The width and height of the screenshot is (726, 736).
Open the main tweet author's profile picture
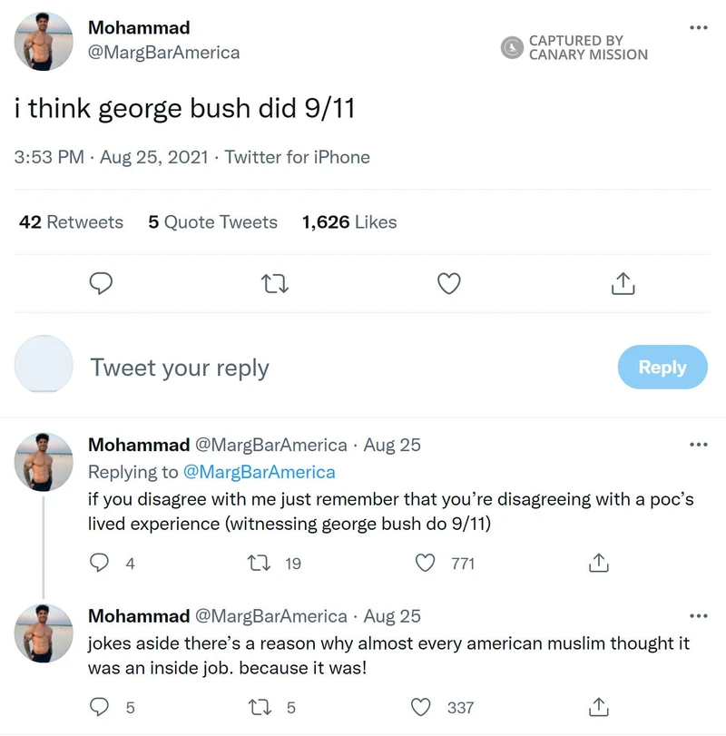[44, 41]
